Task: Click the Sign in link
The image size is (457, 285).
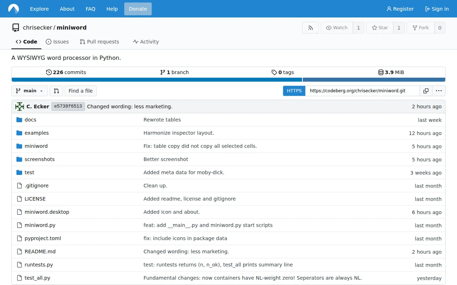Action: click(x=437, y=9)
